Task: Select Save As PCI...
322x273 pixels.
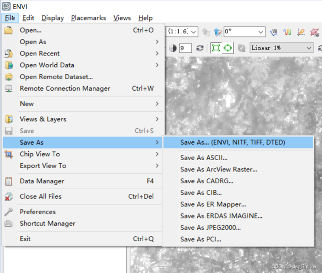Action: coord(238,240)
